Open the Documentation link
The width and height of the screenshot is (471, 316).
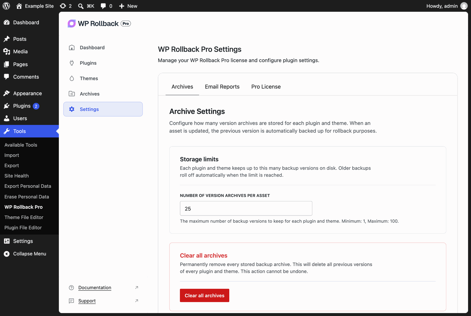(x=95, y=288)
